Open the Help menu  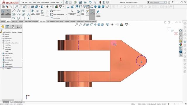(x=58, y=2)
